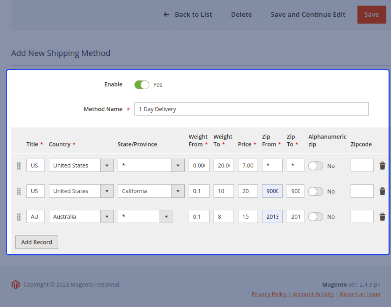Delete the California rate row
This screenshot has width=391, height=307.
pos(382,191)
